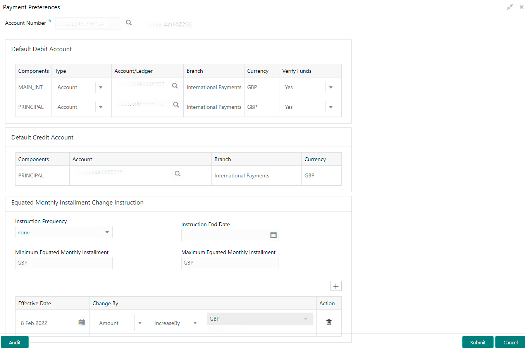Click the Audit button
Screen dimensions: 525x349
[x=15, y=342]
